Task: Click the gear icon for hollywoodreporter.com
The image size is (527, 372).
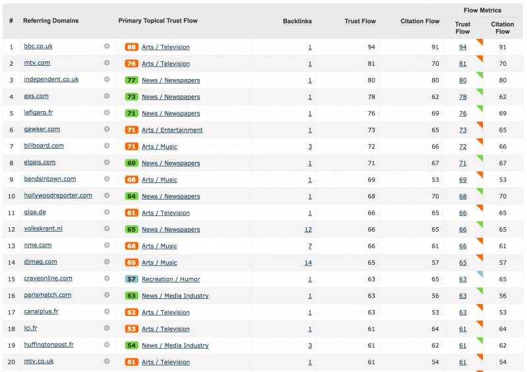Action: [x=107, y=196]
